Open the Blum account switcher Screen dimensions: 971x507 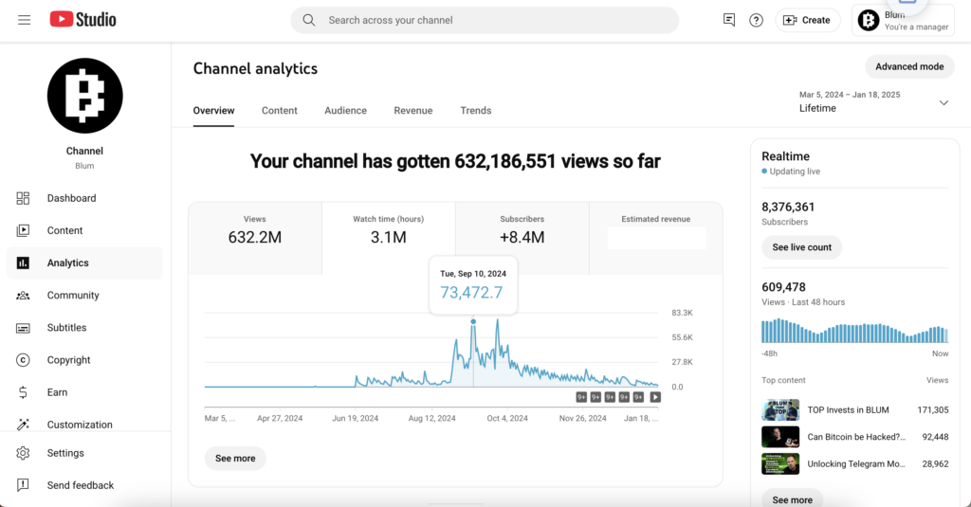[x=902, y=20]
